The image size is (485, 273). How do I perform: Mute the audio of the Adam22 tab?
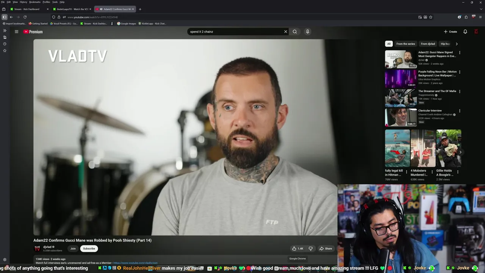[101, 9]
